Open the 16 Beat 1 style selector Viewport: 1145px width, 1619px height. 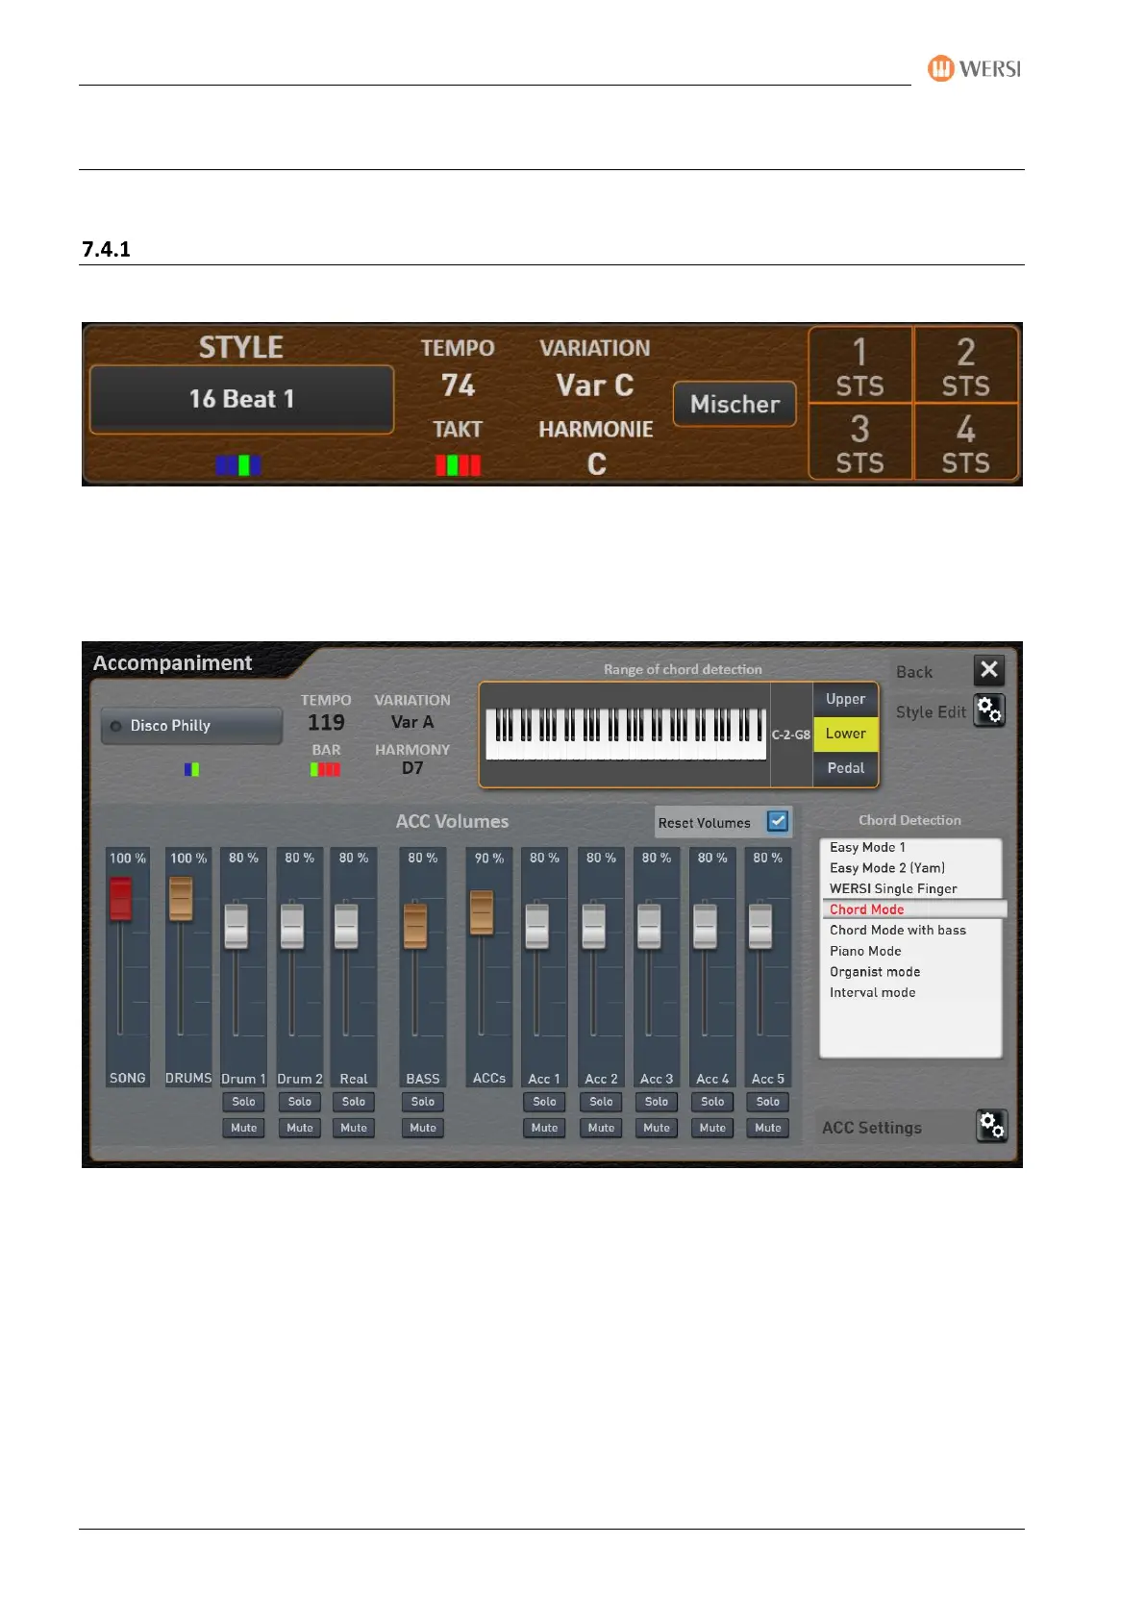point(241,399)
